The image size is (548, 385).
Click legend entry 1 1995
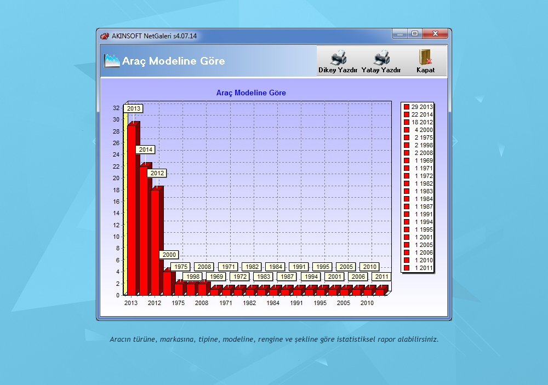(418, 229)
